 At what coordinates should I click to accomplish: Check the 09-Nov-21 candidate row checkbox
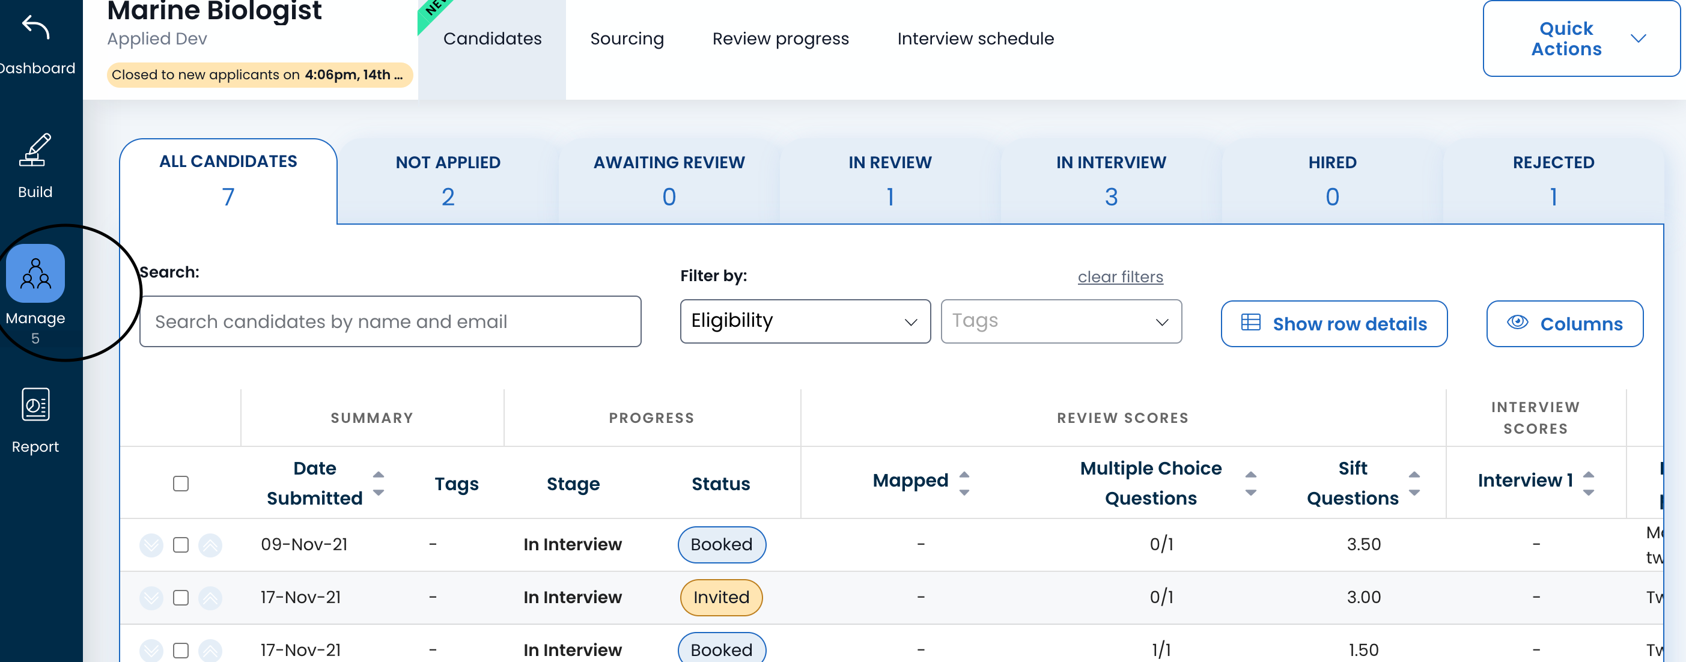point(181,545)
